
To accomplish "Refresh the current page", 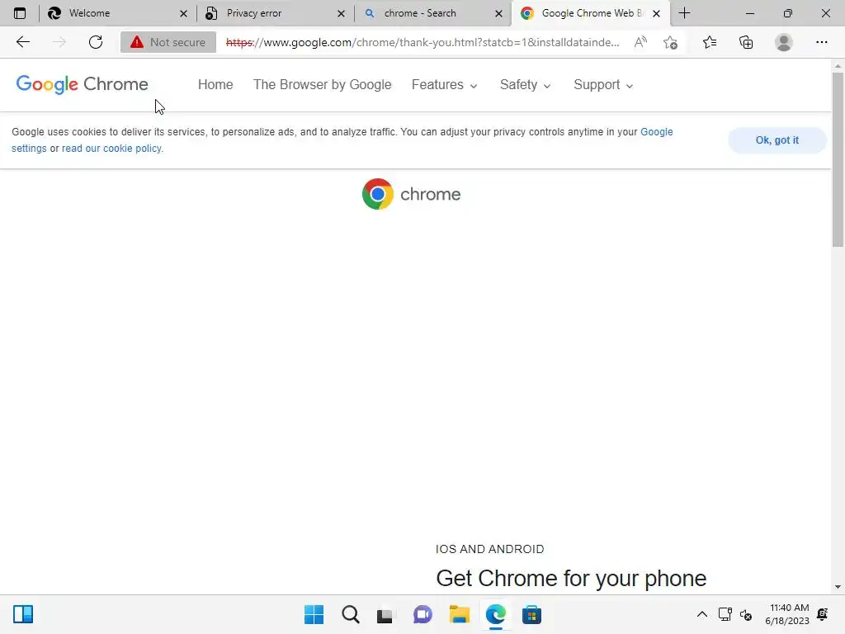I will coord(96,42).
